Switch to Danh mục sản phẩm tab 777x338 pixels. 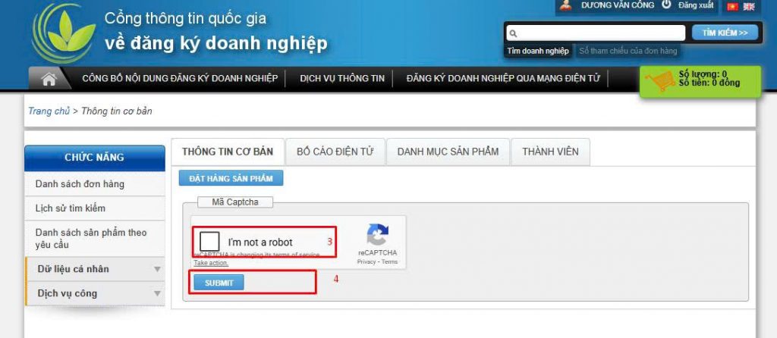point(448,152)
